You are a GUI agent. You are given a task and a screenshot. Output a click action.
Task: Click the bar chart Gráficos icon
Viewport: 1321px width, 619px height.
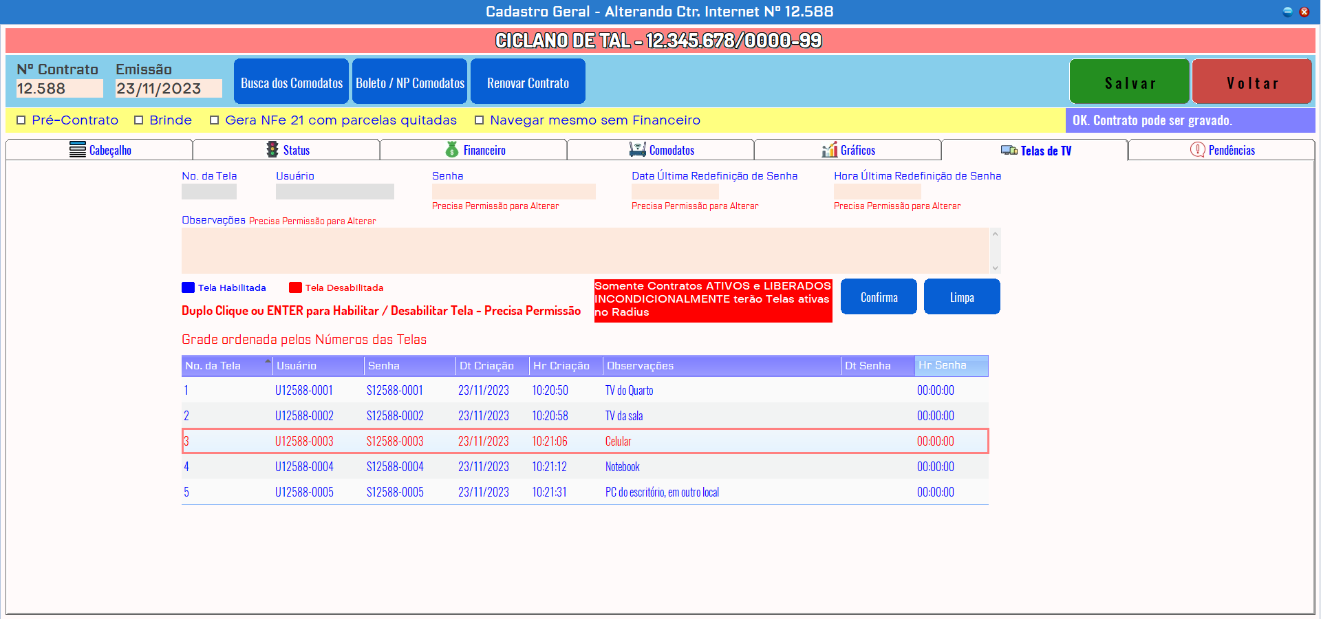coord(830,150)
